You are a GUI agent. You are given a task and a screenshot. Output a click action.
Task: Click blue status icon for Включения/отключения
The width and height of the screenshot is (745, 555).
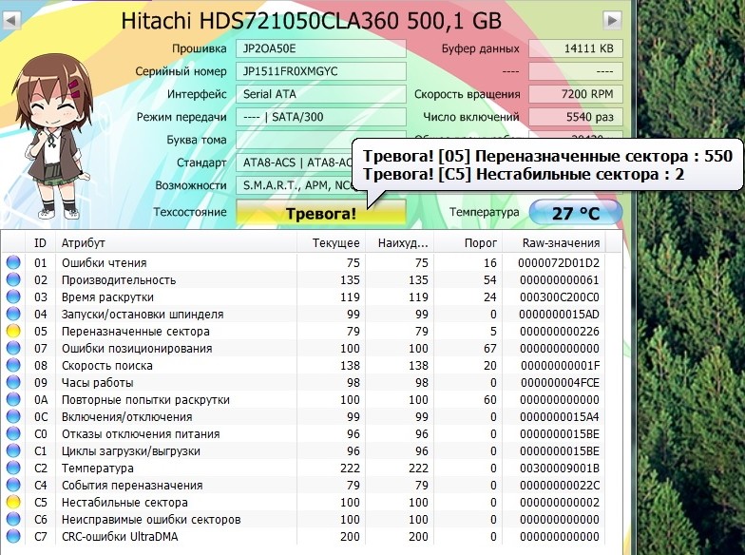[x=13, y=416]
